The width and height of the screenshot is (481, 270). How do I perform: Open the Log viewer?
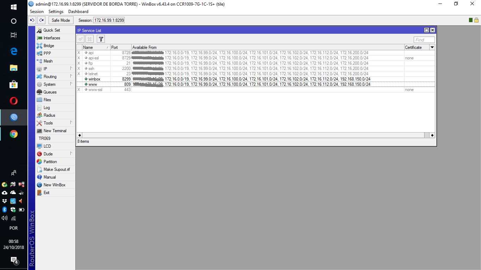point(56,108)
